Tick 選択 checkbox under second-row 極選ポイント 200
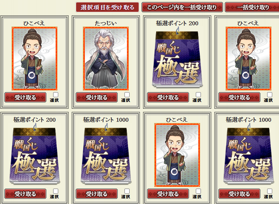279x204 pixels. pyautogui.click(x=56, y=191)
